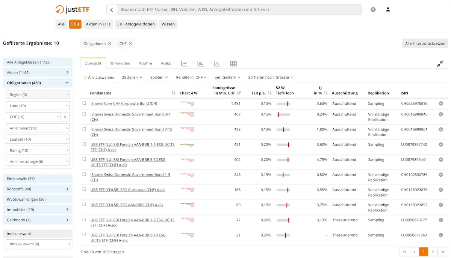Click Alle Filter zurücksetzen button

tap(425, 43)
